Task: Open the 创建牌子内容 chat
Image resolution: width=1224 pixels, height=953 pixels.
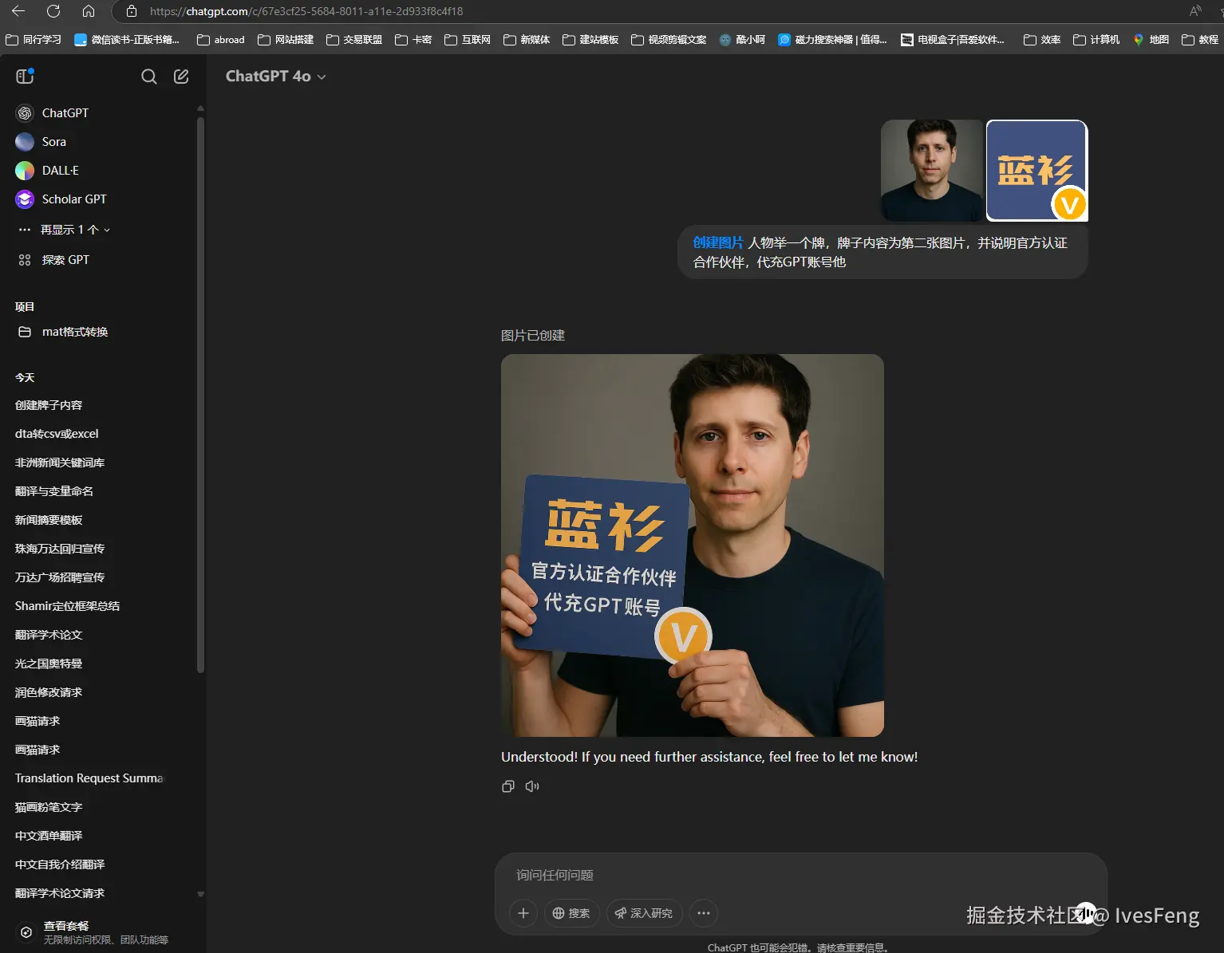Action: tap(49, 405)
